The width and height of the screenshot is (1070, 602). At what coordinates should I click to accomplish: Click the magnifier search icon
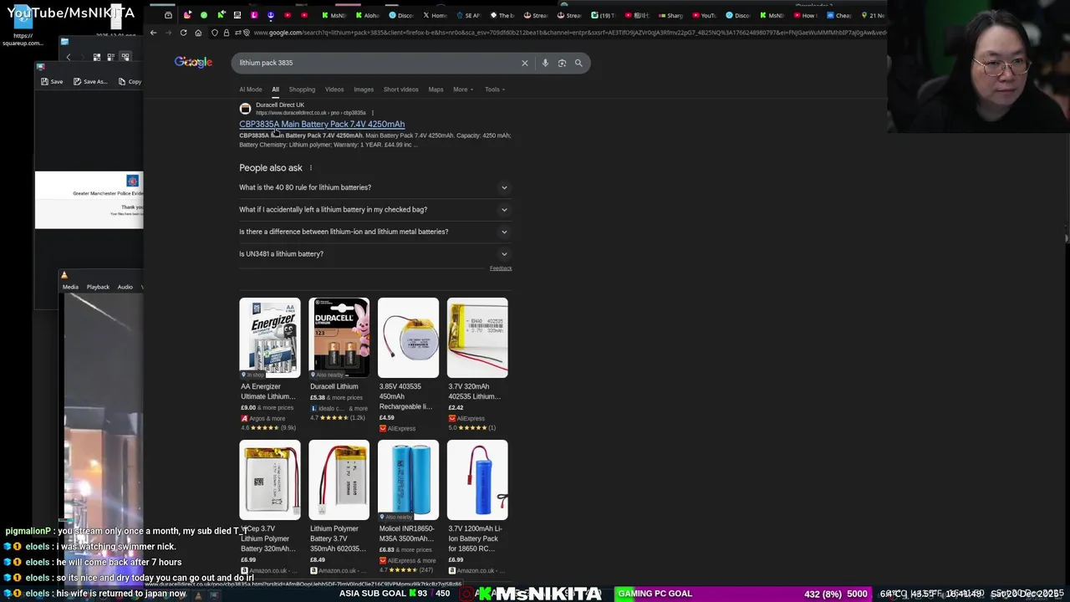(578, 63)
